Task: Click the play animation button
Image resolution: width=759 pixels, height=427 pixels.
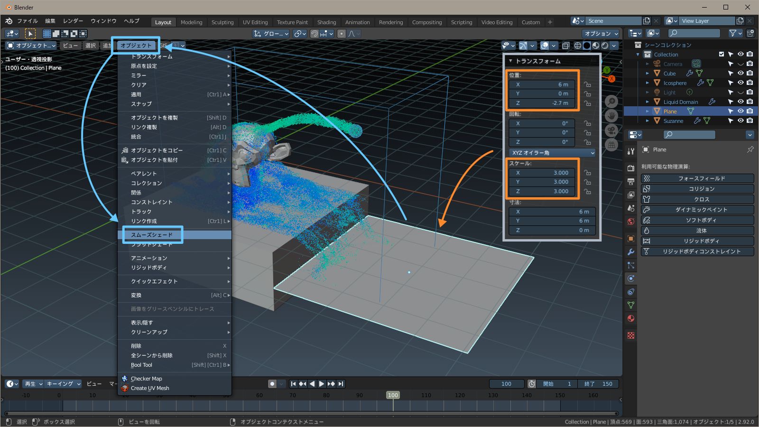Action: coord(322,384)
